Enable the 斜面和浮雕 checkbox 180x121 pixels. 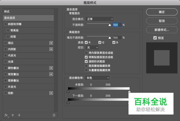point(5,24)
